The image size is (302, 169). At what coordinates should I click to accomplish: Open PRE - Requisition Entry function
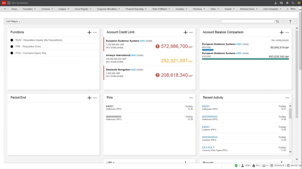[28, 47]
